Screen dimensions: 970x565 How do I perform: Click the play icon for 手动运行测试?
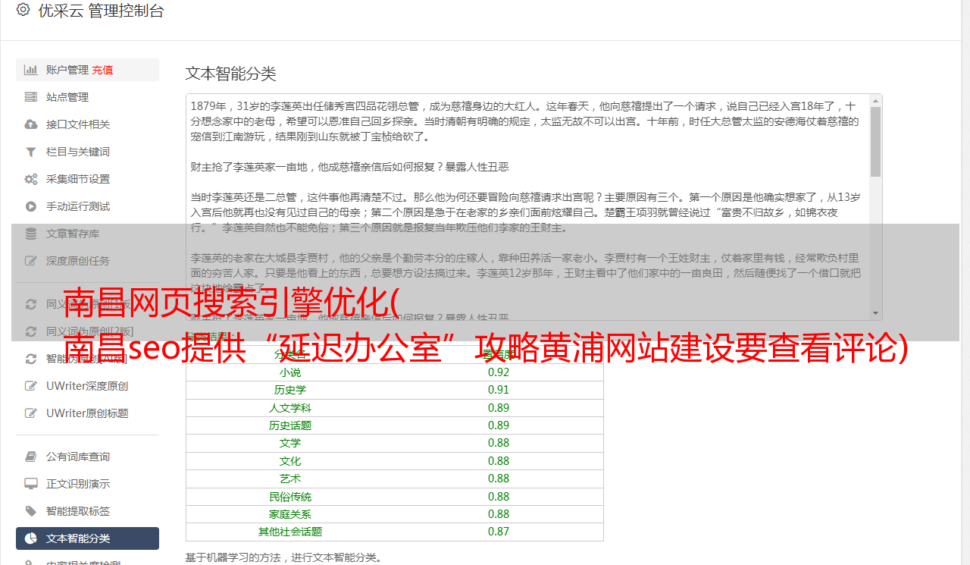(31, 206)
